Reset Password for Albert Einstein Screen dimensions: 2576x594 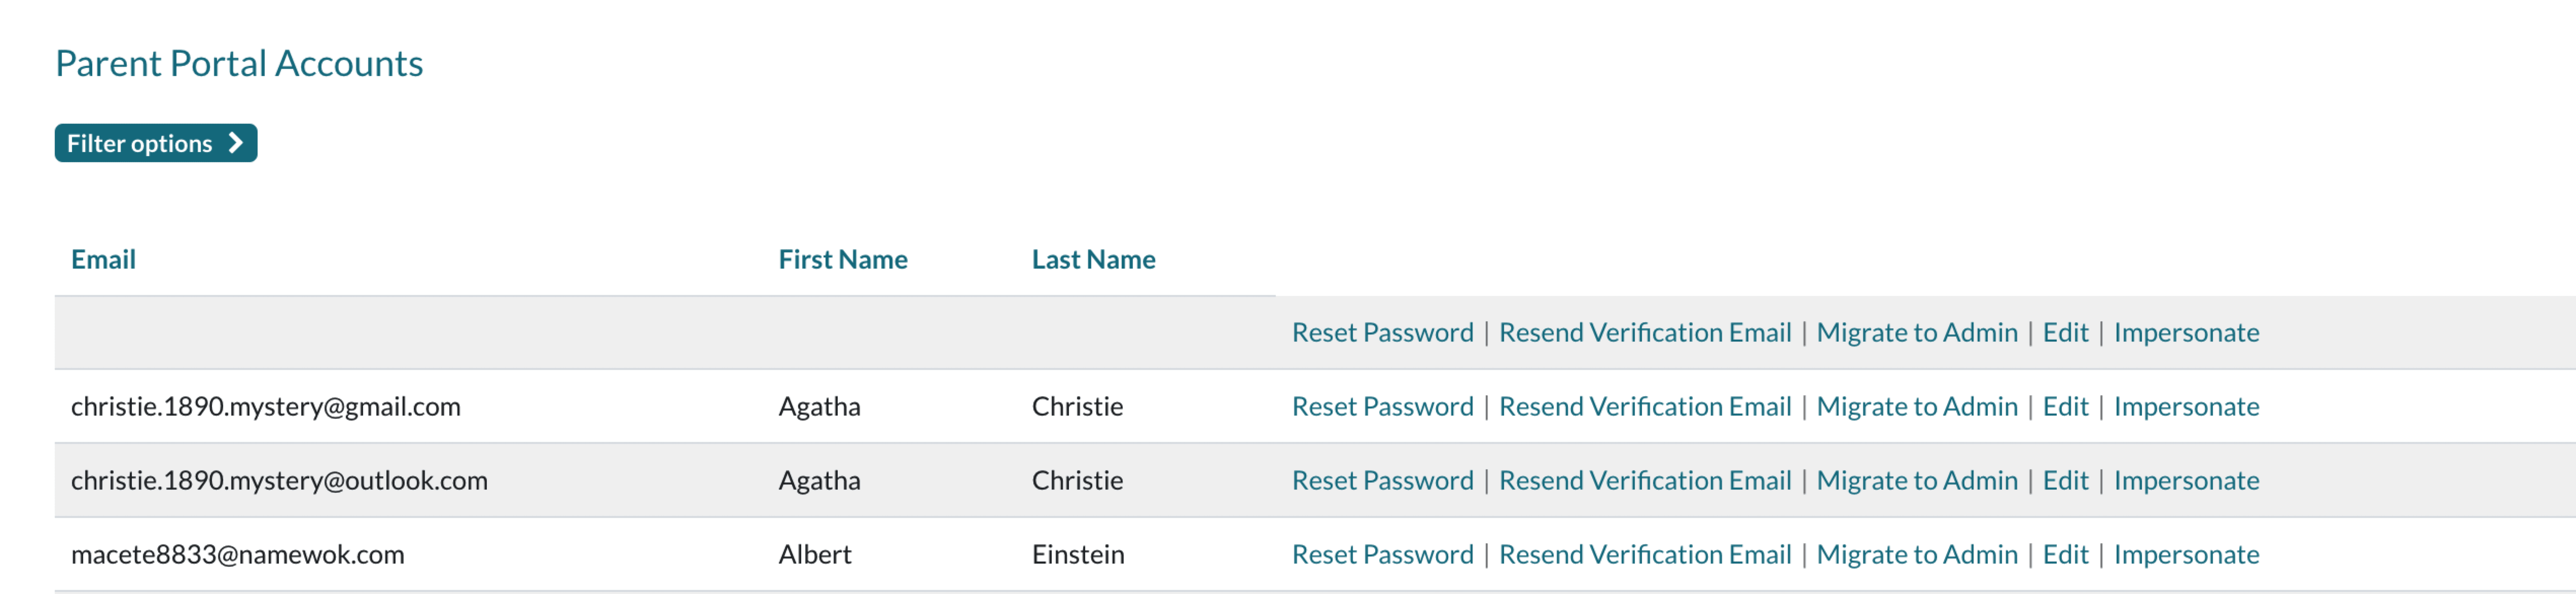[x=1382, y=554]
